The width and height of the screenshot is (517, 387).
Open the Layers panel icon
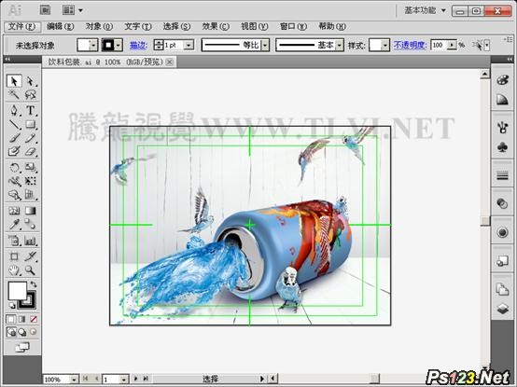pos(502,309)
